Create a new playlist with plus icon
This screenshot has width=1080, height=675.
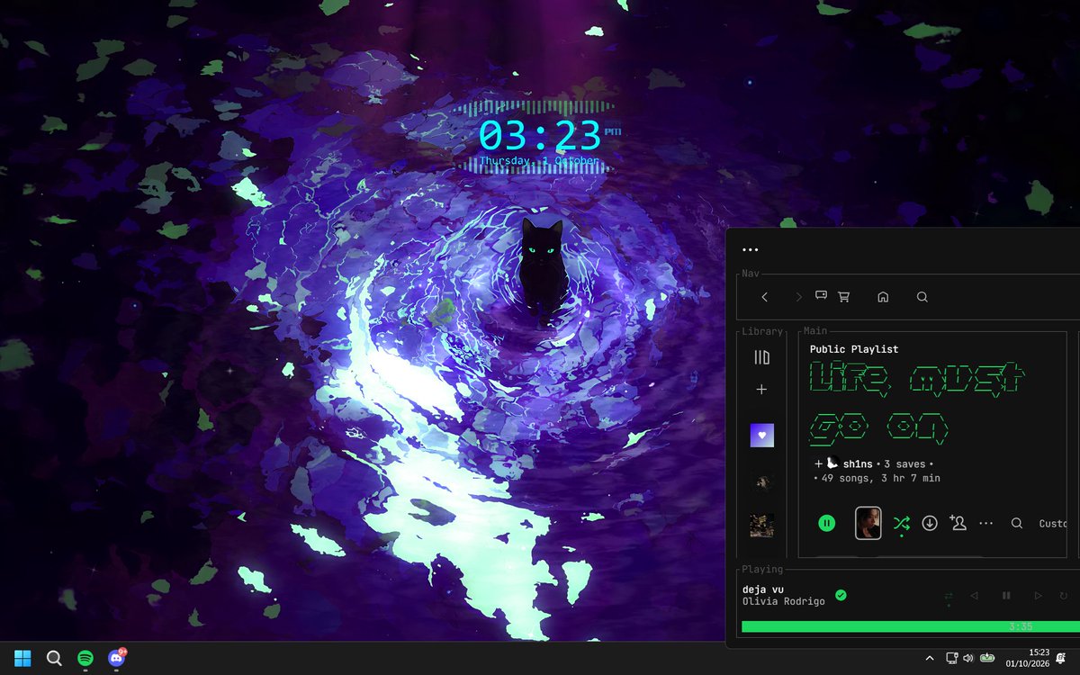coord(761,390)
